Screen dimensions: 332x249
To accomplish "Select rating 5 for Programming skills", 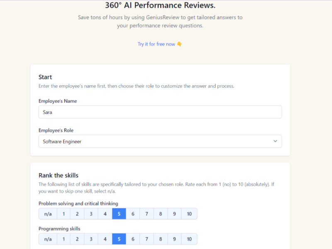I will [x=119, y=239].
